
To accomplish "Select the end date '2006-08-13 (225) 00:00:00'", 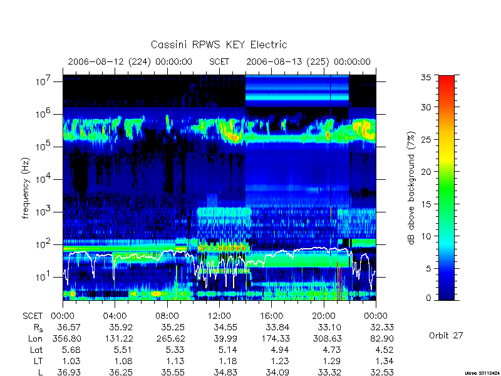I will coord(308,61).
